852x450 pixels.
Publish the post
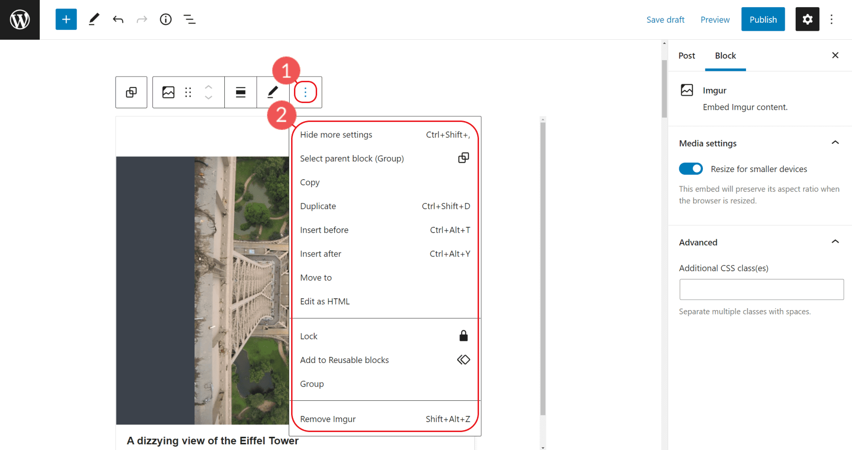coord(763,19)
